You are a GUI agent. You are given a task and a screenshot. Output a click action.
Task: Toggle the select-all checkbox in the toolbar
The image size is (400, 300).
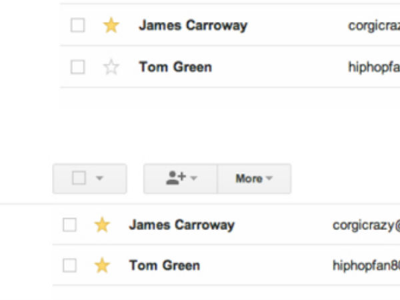[x=79, y=178]
